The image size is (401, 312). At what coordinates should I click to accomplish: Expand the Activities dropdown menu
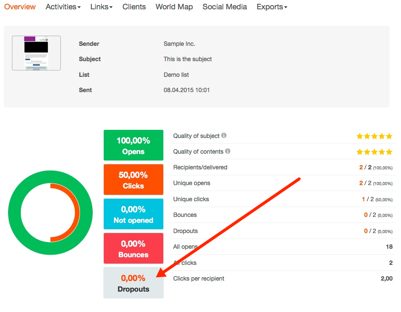(63, 7)
